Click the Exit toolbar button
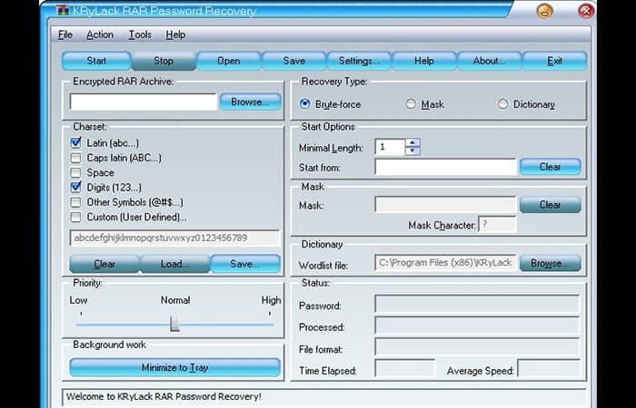Screen dimensions: 636x408 click(554, 61)
